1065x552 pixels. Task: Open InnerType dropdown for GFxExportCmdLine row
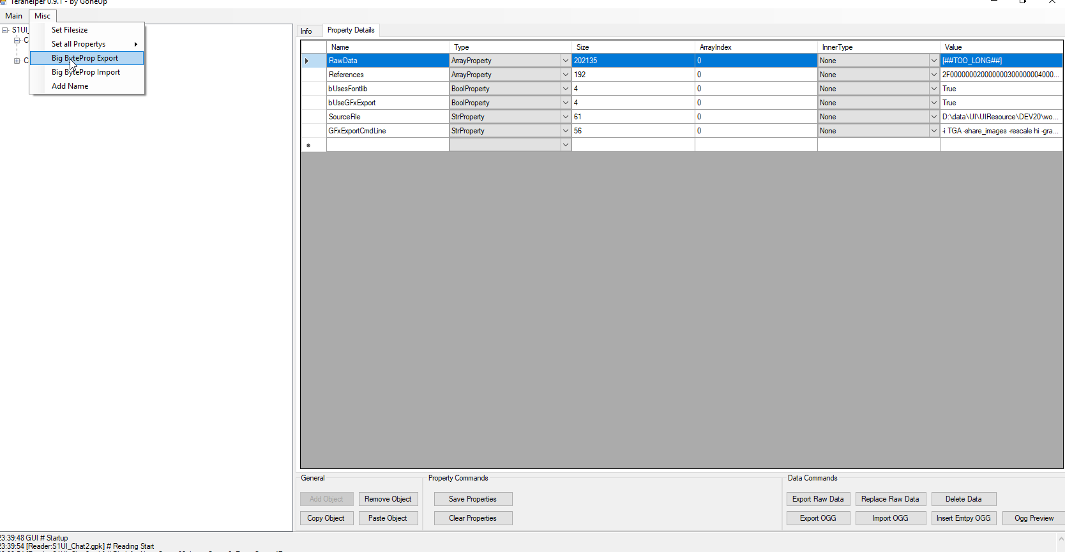[934, 131]
